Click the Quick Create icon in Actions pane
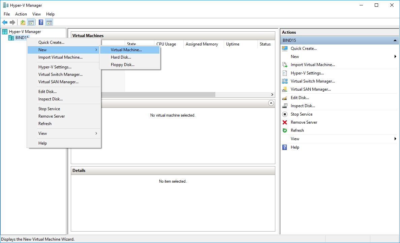This screenshot has height=243, width=400. pos(285,48)
